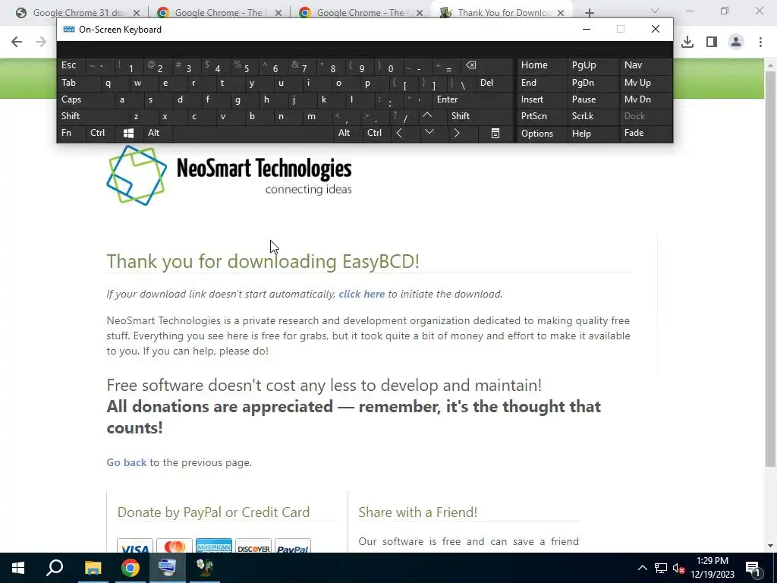
Task: Show hidden tray icons chevron
Action: coord(642,568)
